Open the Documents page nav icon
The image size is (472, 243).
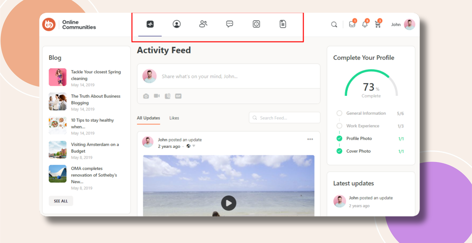(x=283, y=24)
